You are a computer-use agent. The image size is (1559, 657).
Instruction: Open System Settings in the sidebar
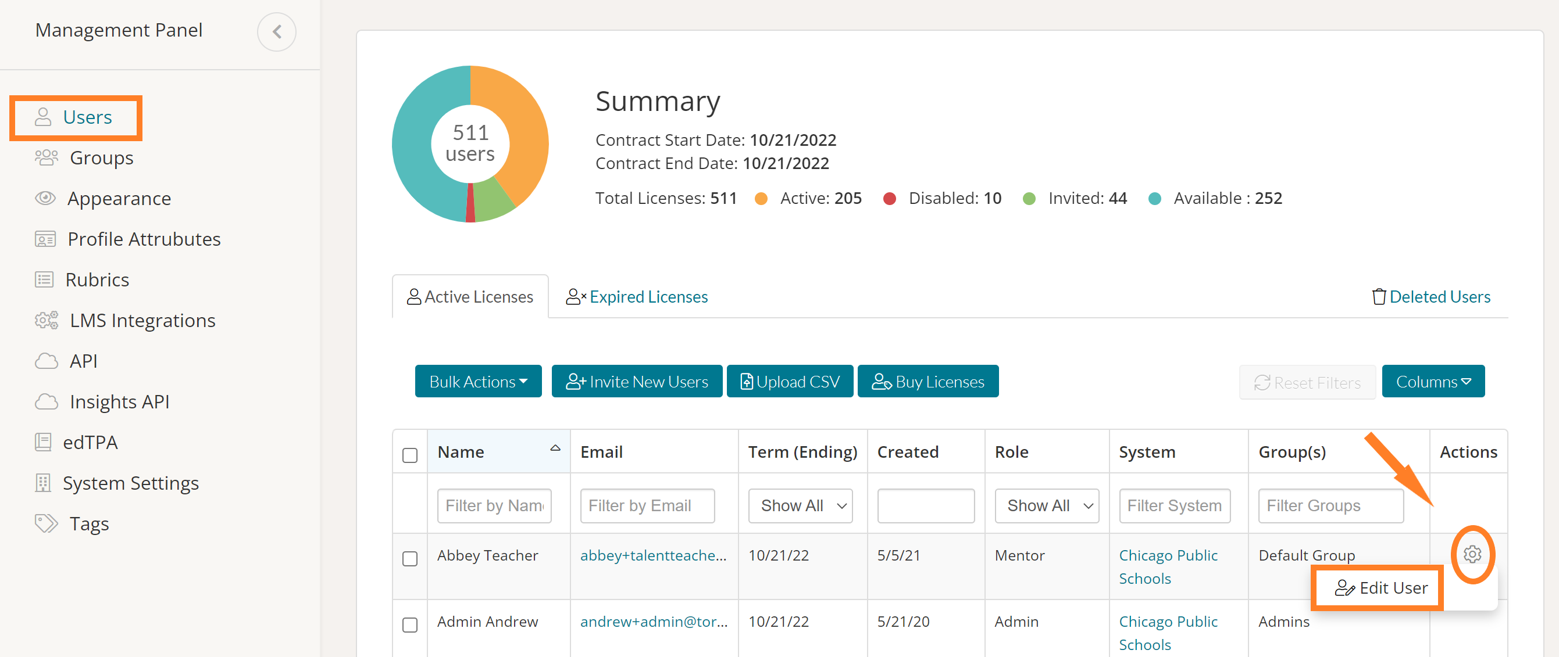tap(131, 482)
